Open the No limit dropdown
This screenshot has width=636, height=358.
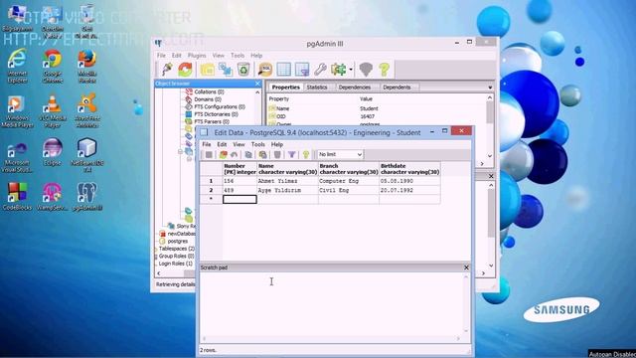click(340, 155)
